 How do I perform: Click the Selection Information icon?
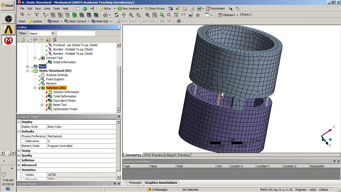pyautogui.click(x=231, y=9)
